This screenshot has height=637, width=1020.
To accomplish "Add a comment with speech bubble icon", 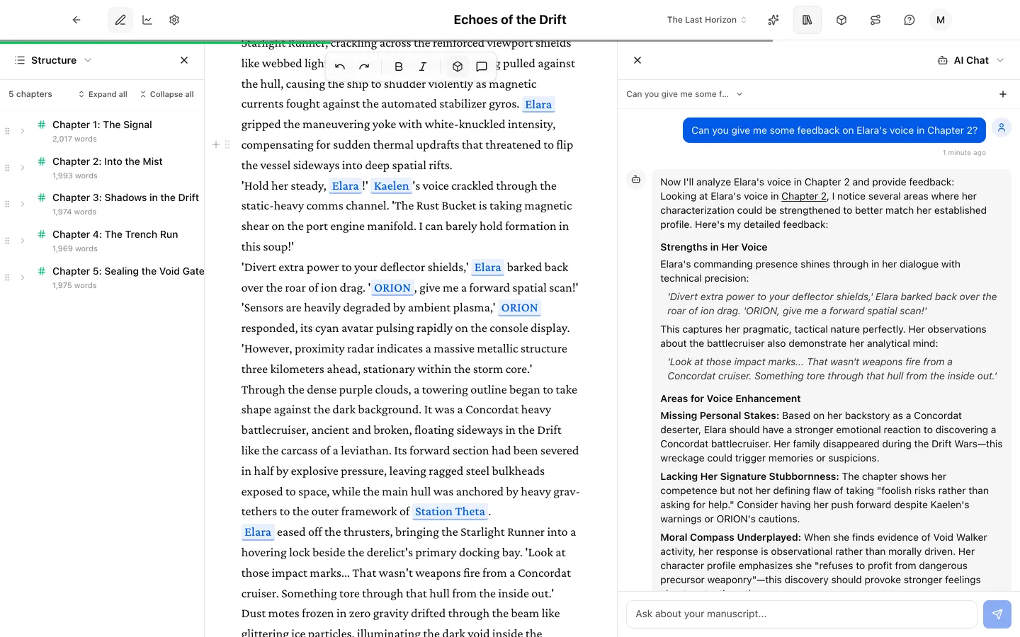I will point(482,67).
